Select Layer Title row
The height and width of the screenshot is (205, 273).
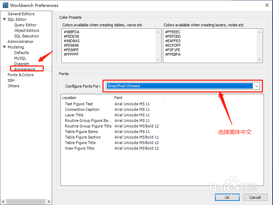(74, 115)
